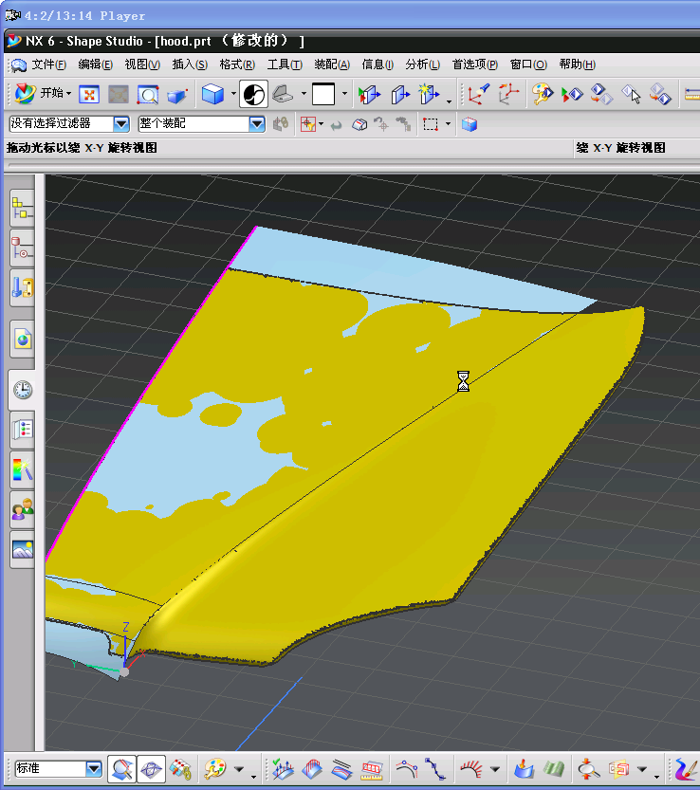Toggle the magnifier view button in bottom toolbar
This screenshot has height=790, width=700.
121,768
